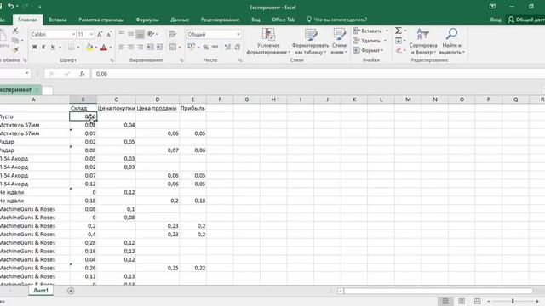Click the Decrease font size icon
This screenshot has width=545, height=306.
pos(109,34)
